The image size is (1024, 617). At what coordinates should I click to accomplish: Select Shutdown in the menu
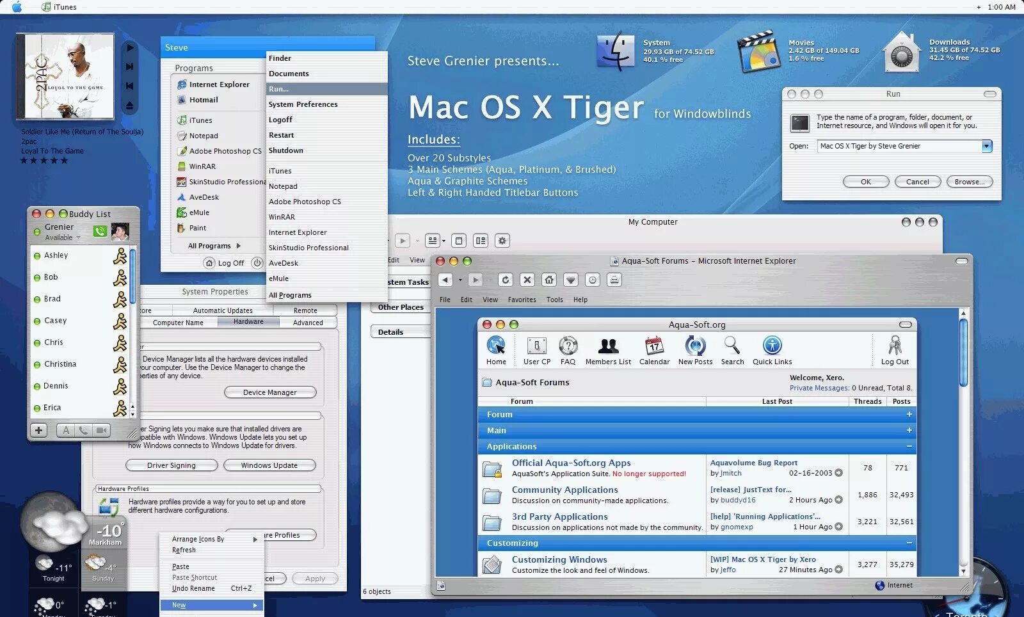[286, 150]
